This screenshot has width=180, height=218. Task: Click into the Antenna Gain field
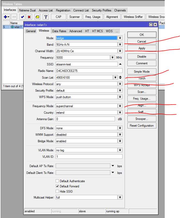pyautogui.click(x=85, y=119)
